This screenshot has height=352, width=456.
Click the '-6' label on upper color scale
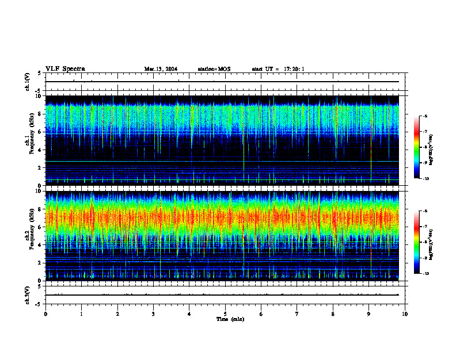point(425,116)
